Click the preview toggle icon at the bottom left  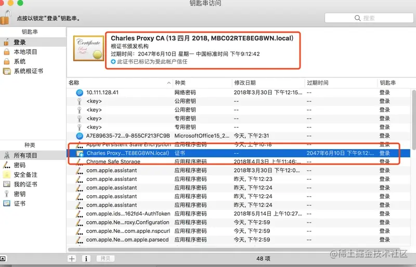pyautogui.click(x=3, y=259)
